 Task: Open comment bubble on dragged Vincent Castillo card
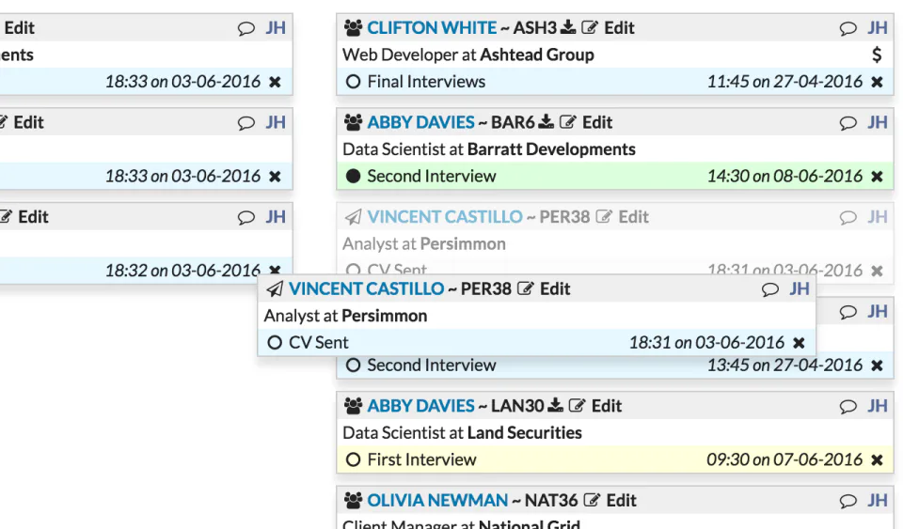coord(770,289)
